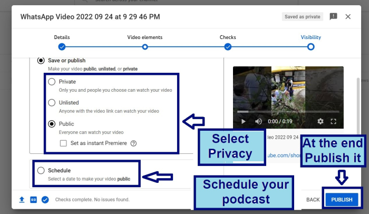Click the Checks complete status text
The height and width of the screenshot is (214, 369).
[x=92, y=200]
